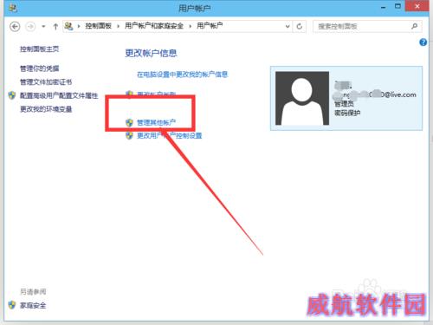Open 更改用户帐户控制设置 link
The image size is (433, 325).
169,135
